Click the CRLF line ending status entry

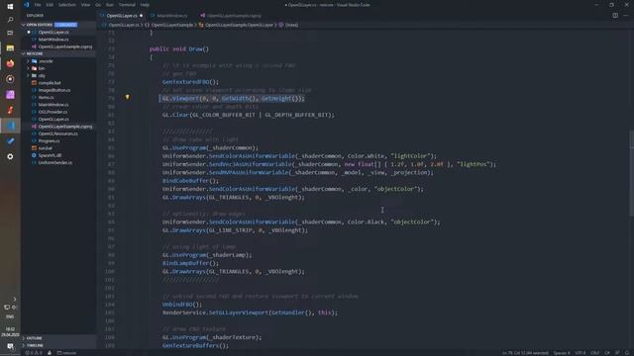594,353
